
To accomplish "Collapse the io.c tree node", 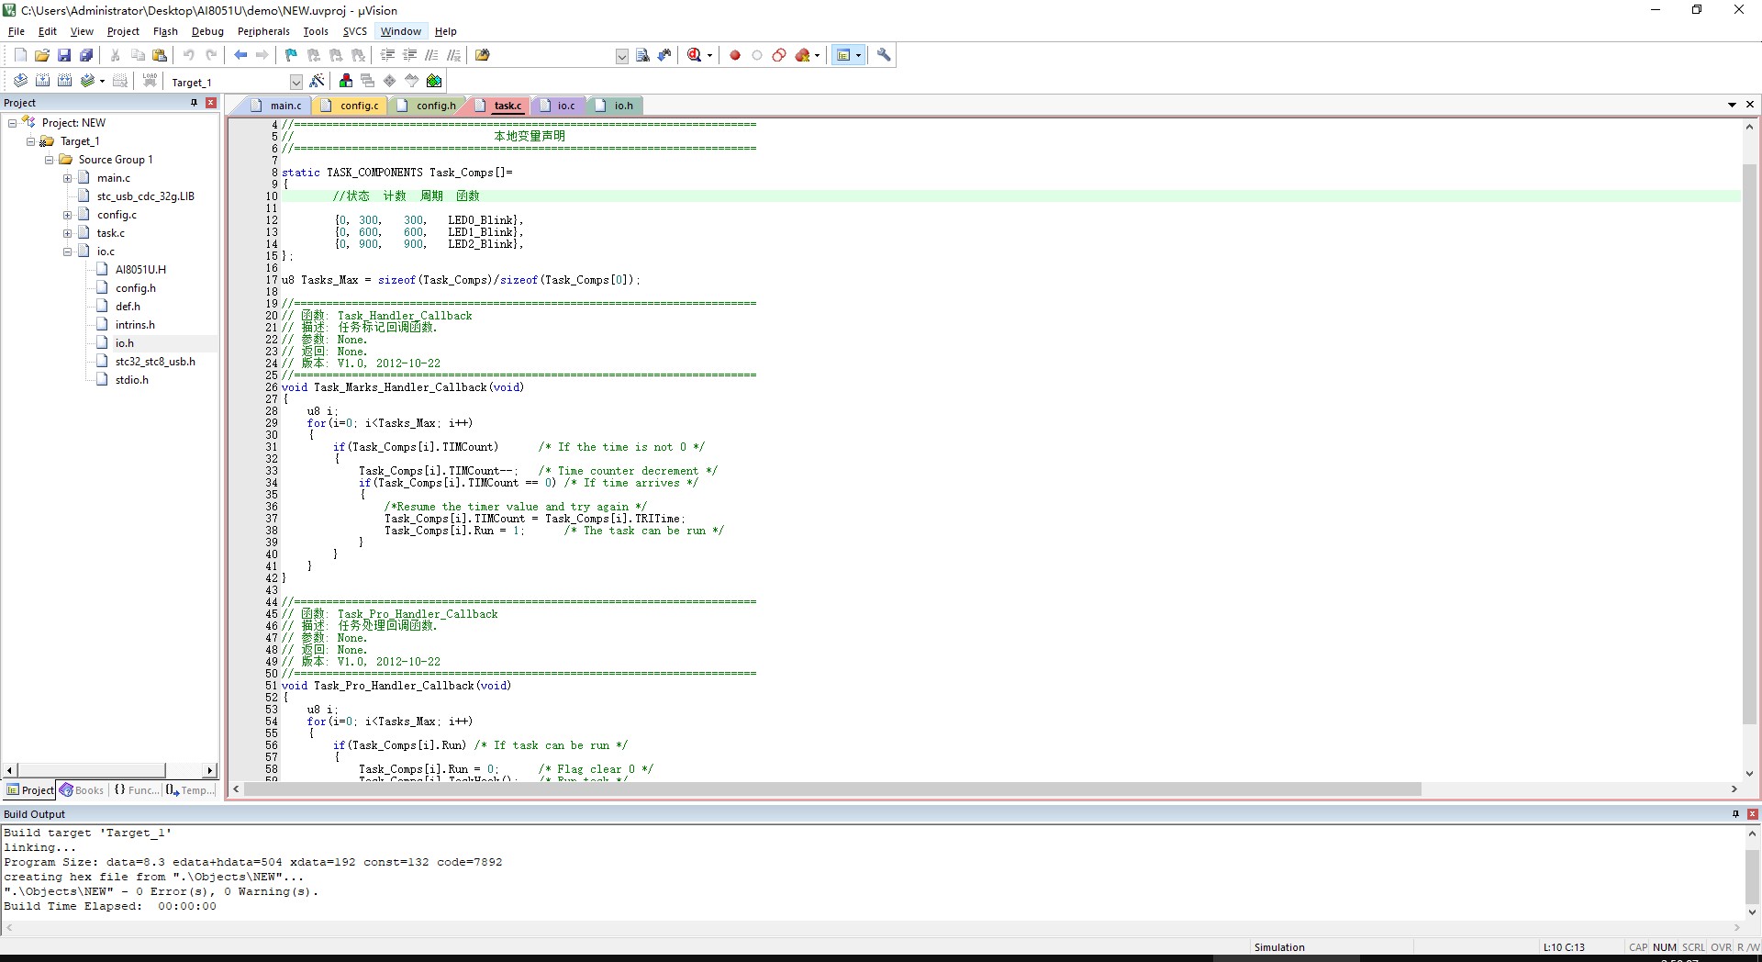I will pyautogui.click(x=67, y=252).
